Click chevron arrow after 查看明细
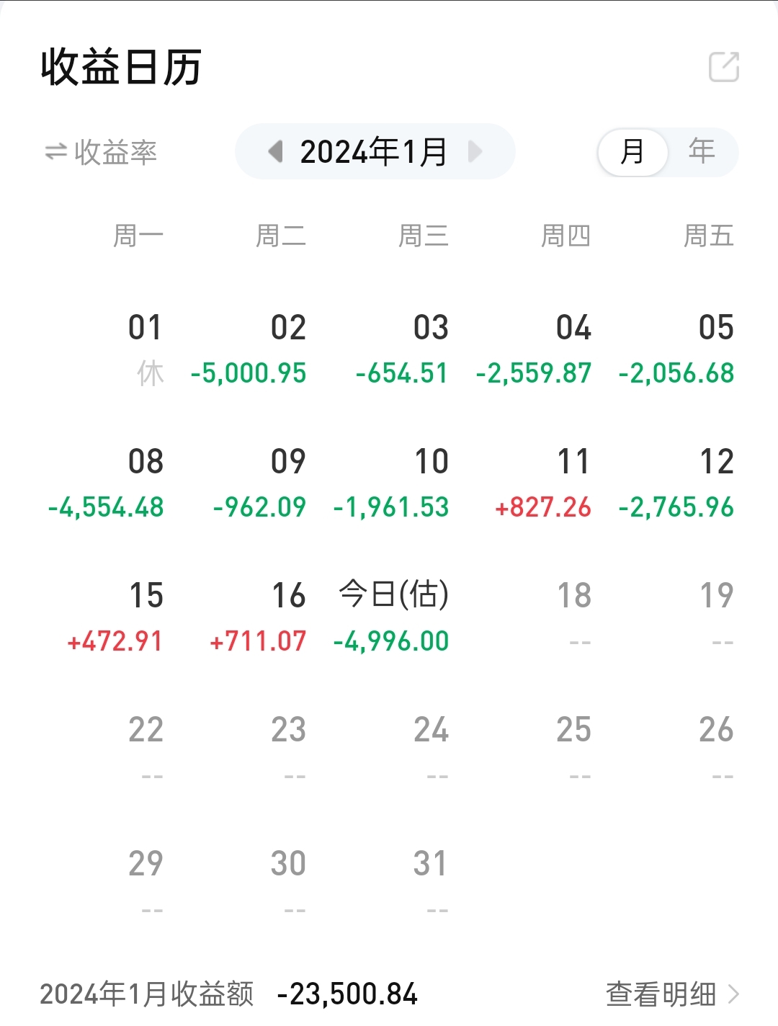 pyautogui.click(x=734, y=994)
